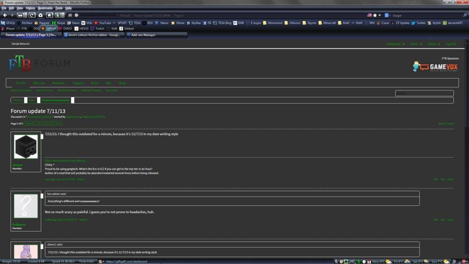This screenshot has height=264, width=469.
Task: Bookmark this page with the star icon
Action: (x=375, y=15)
